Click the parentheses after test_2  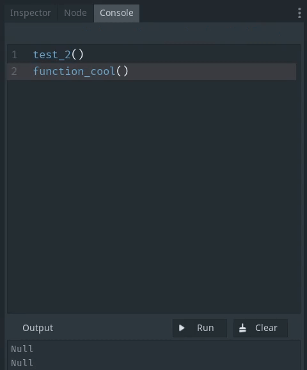coord(77,55)
